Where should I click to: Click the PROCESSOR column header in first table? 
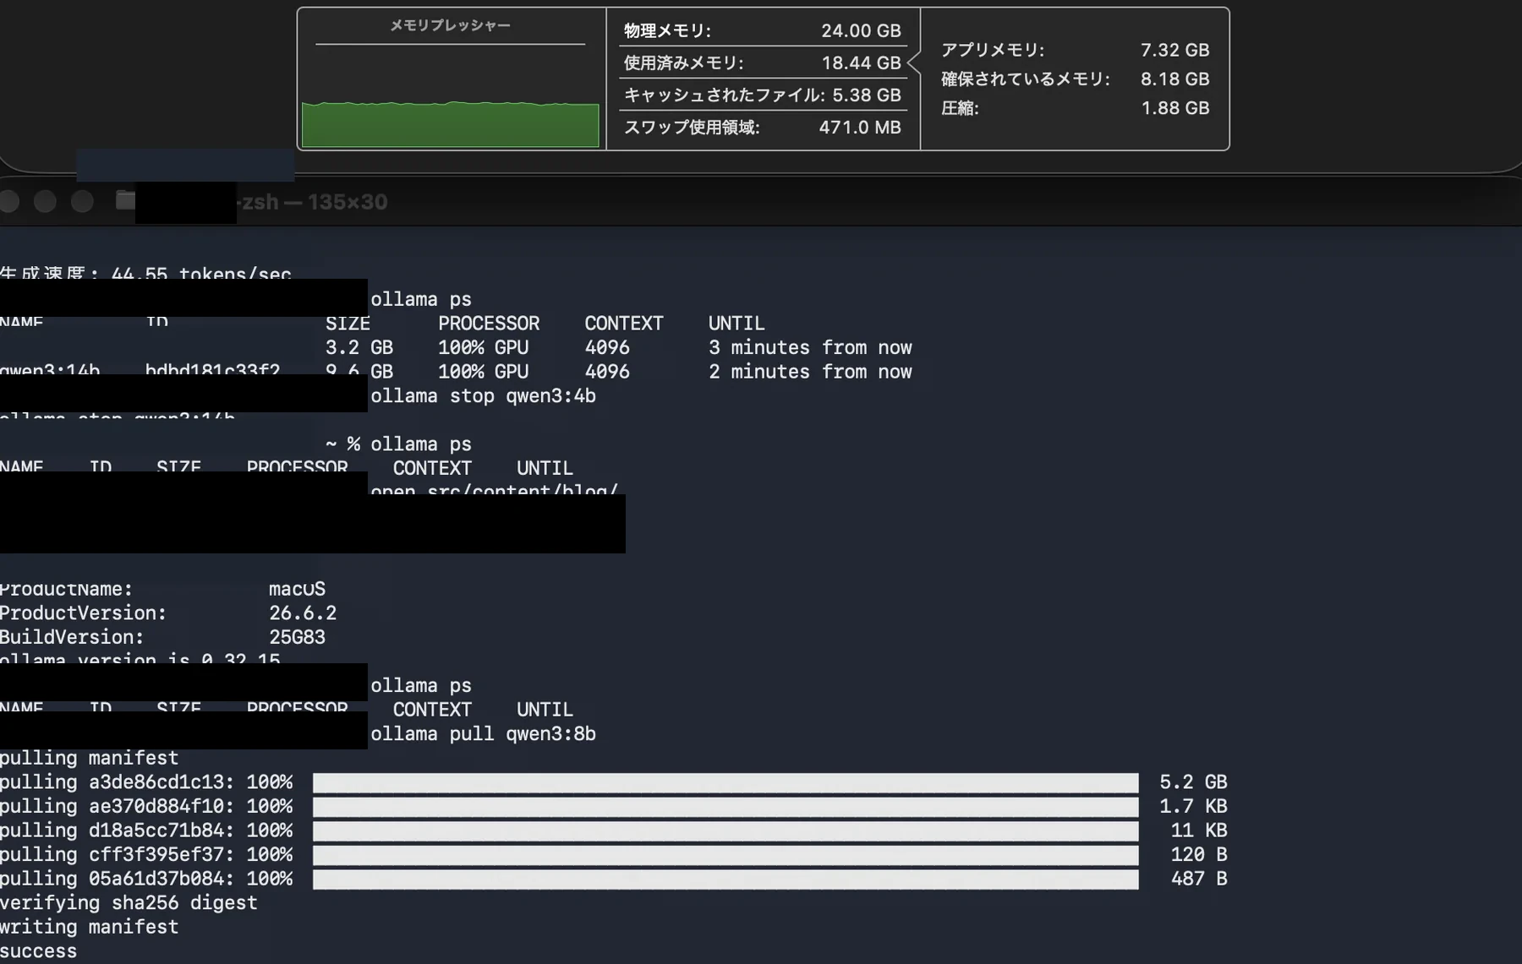[488, 324]
